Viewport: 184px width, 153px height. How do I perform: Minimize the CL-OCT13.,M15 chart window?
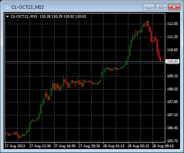point(149,7)
